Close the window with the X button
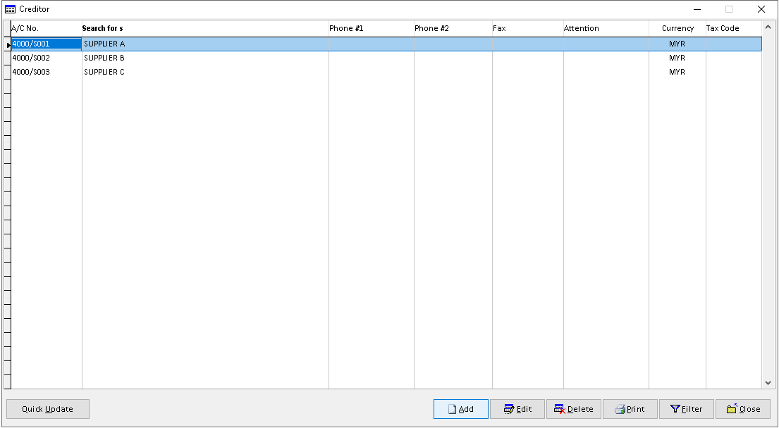Image resolution: width=779 pixels, height=428 pixels. (761, 9)
